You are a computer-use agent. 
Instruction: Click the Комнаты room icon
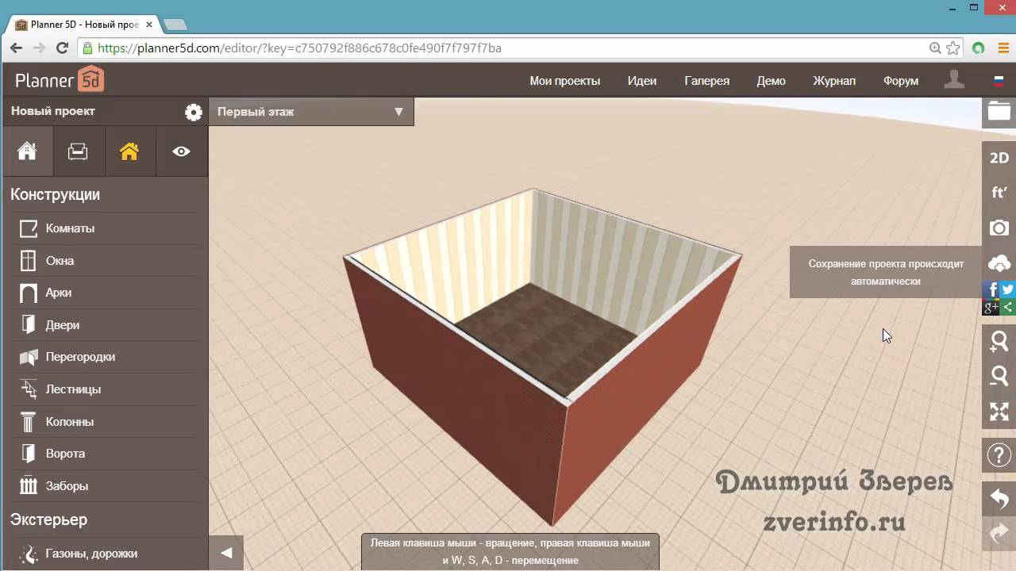pyautogui.click(x=29, y=228)
